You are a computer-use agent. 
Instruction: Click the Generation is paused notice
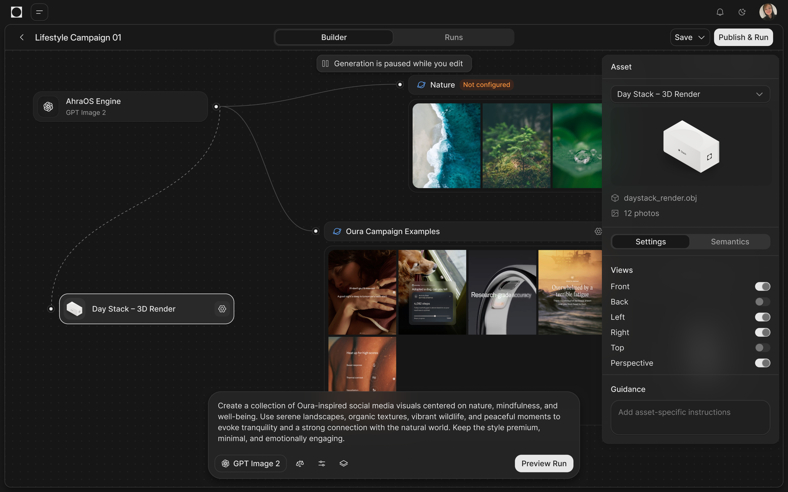pyautogui.click(x=394, y=63)
